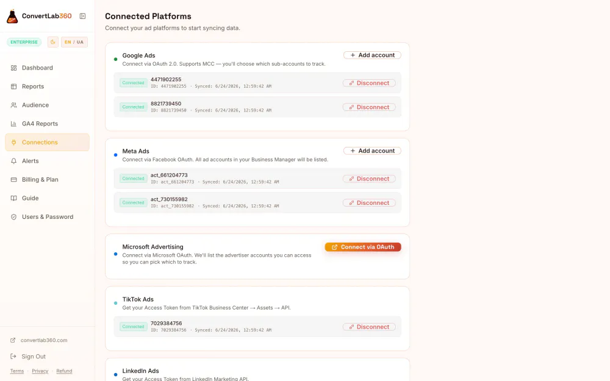This screenshot has height=381, width=610.
Task: Open Audience from sidebar
Action: click(47, 105)
